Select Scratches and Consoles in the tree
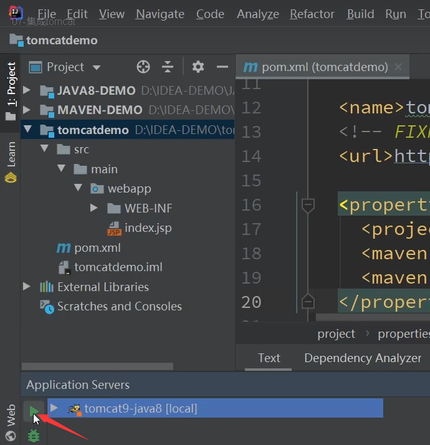Viewport: 430px width, 445px height. (x=119, y=307)
